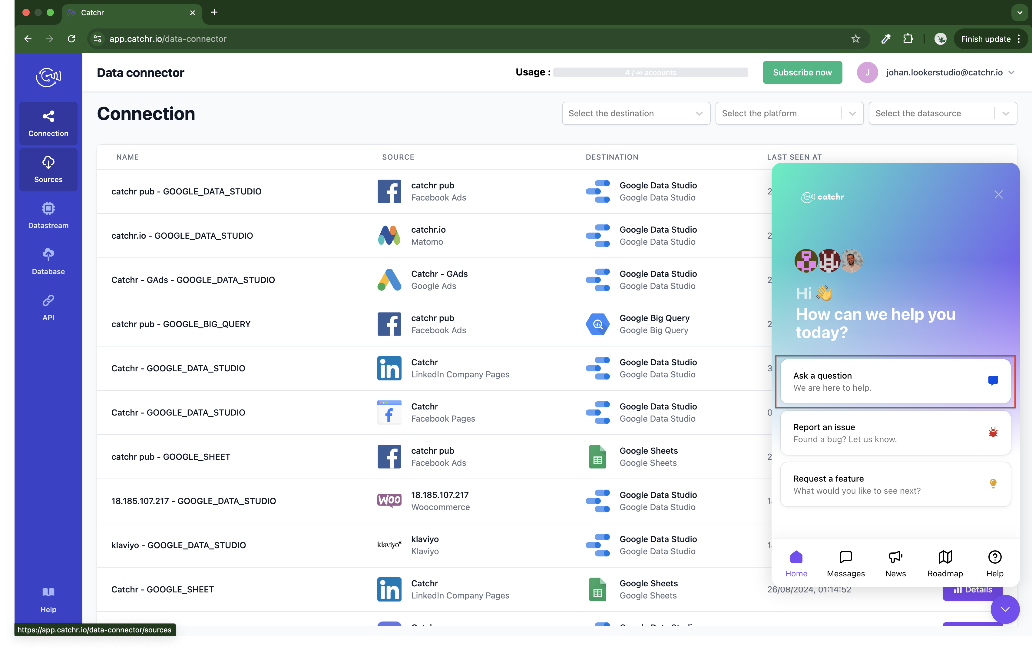Open Chrome's three-dot menu
The height and width of the screenshot is (653, 1032).
(x=1019, y=38)
